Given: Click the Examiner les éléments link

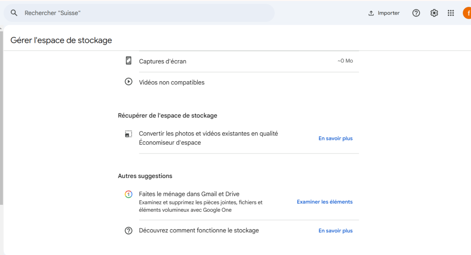Looking at the screenshot, I should tap(325, 202).
